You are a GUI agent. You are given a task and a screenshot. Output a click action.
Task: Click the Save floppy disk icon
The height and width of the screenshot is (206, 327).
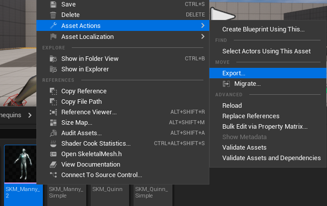click(53, 4)
